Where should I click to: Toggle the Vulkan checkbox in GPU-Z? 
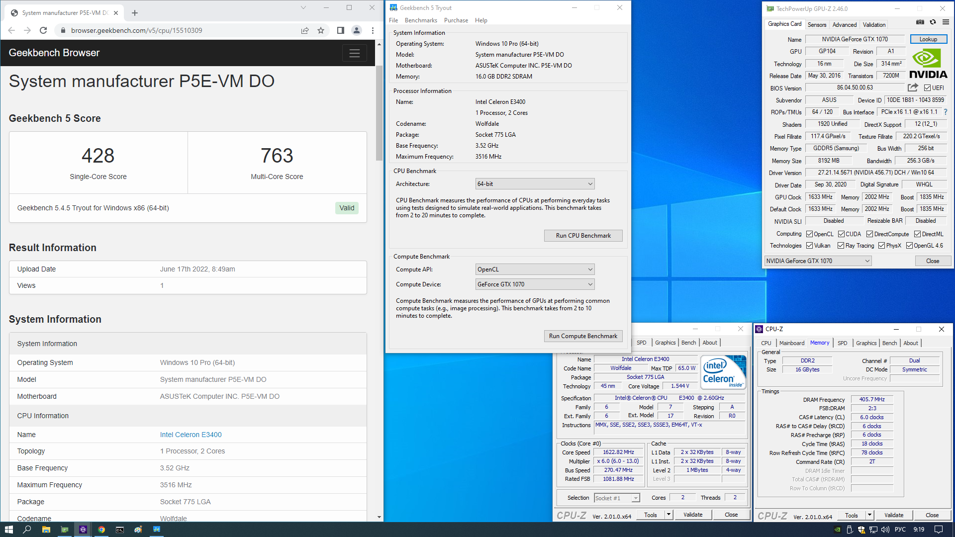click(x=809, y=246)
